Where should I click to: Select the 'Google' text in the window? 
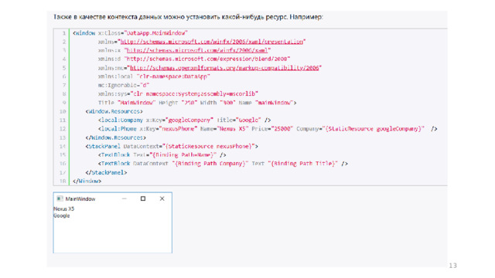62,215
